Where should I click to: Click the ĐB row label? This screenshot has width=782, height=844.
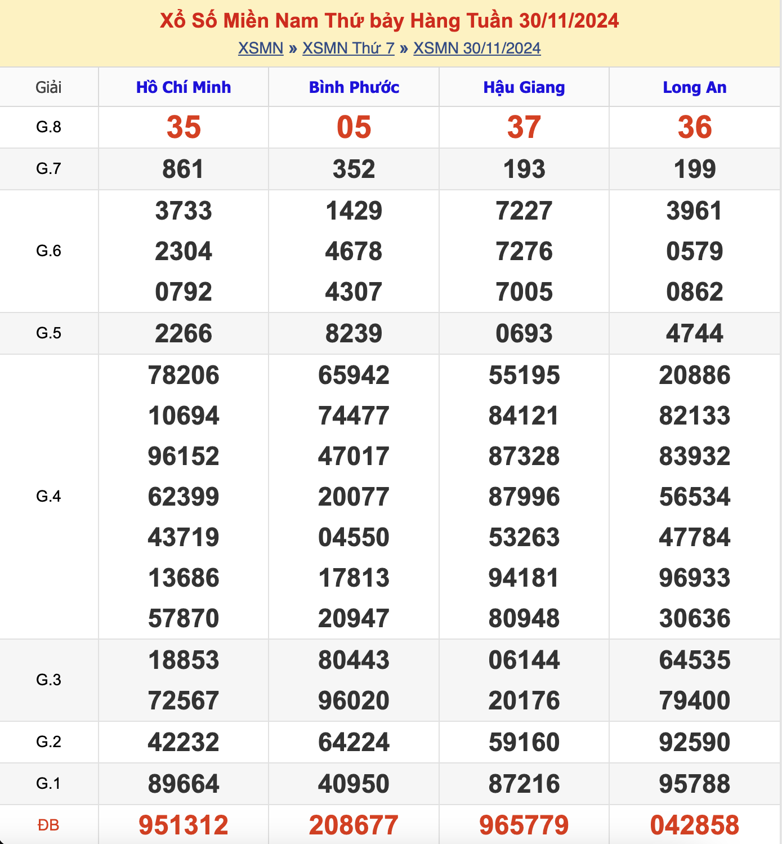pos(48,825)
